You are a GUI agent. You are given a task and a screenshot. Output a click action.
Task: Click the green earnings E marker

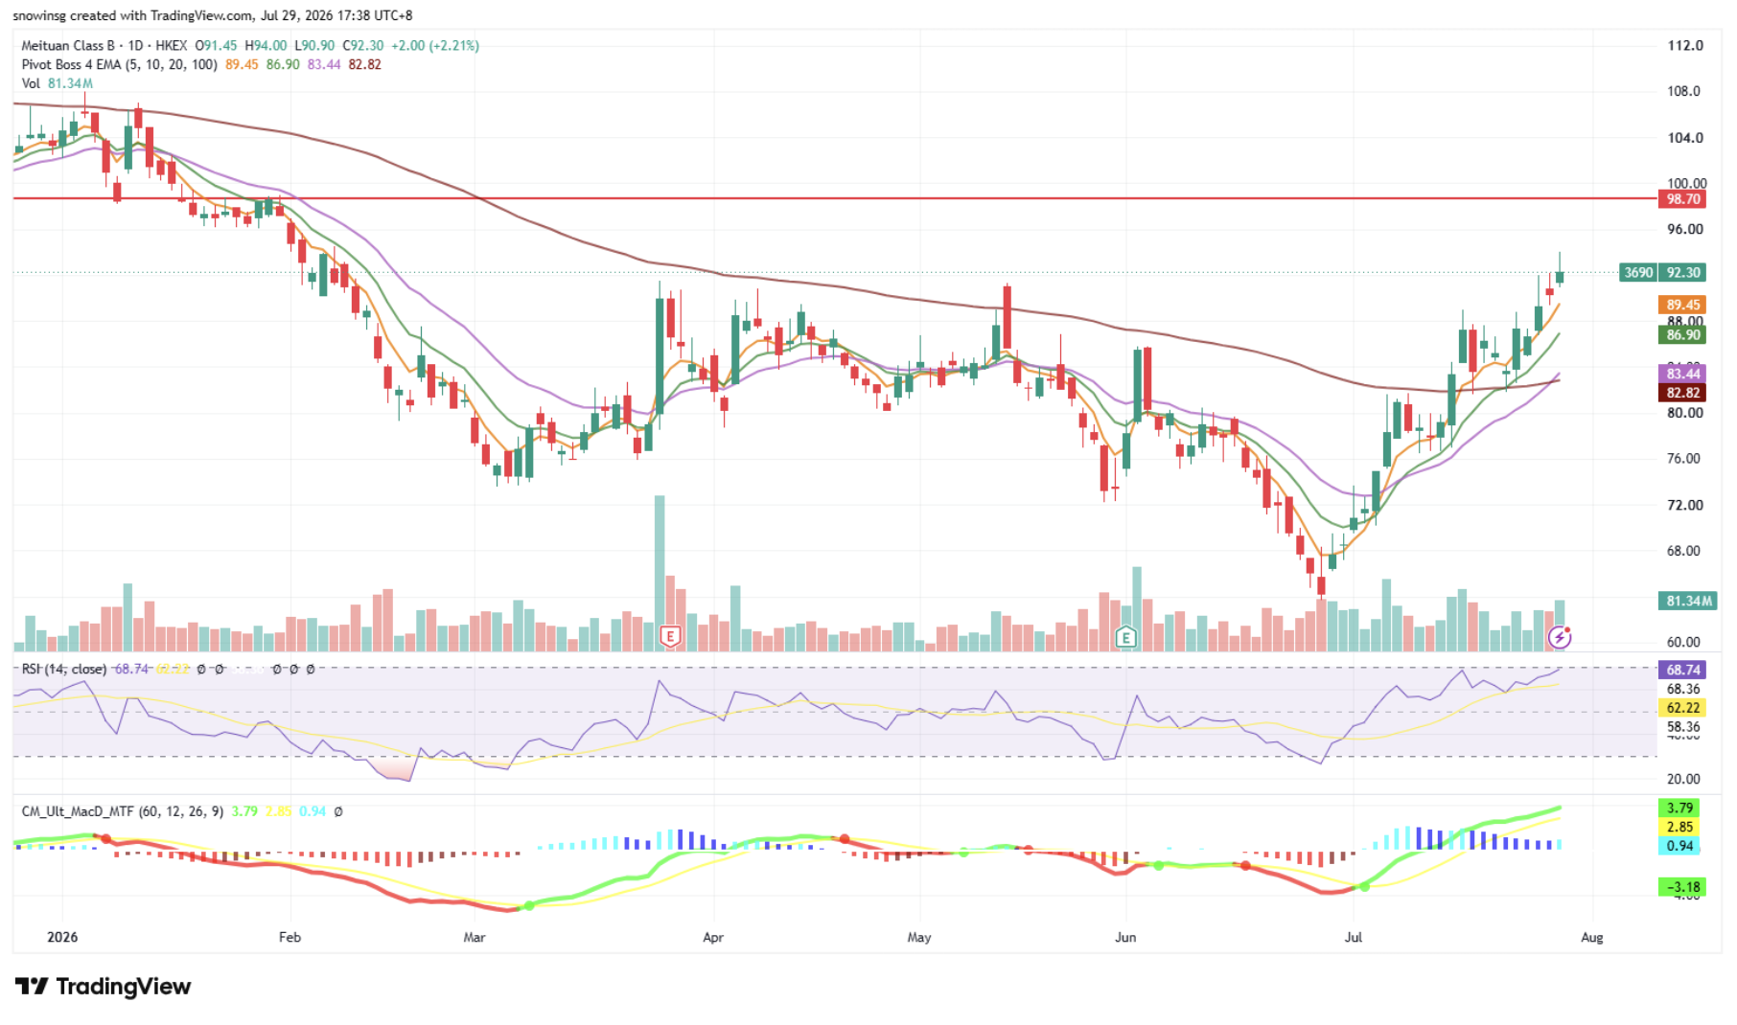[1126, 637]
